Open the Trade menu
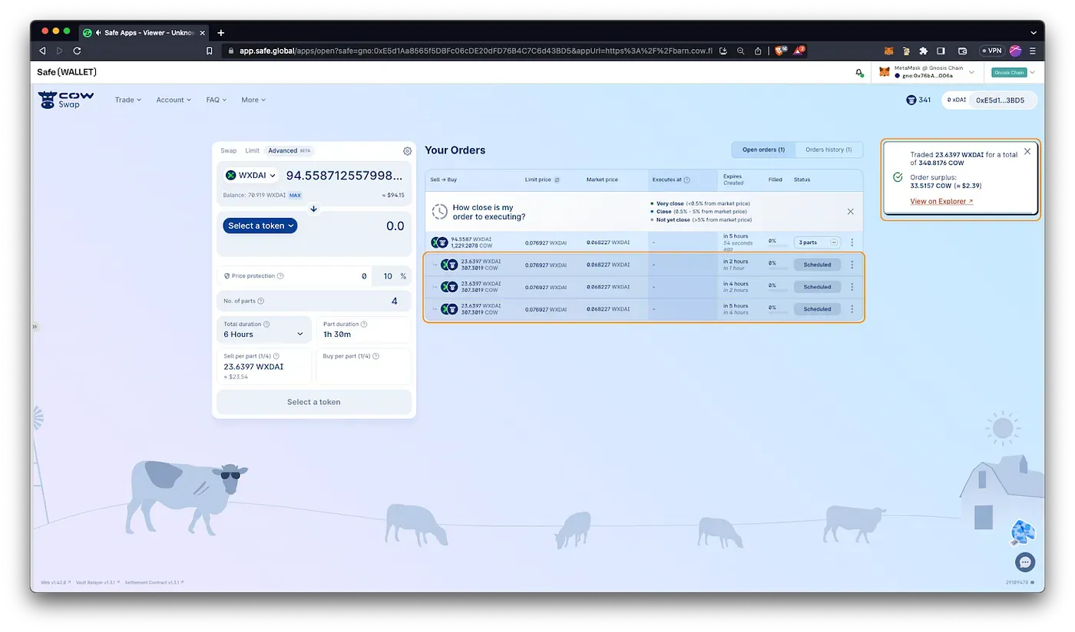This screenshot has width=1075, height=632. pyautogui.click(x=128, y=100)
